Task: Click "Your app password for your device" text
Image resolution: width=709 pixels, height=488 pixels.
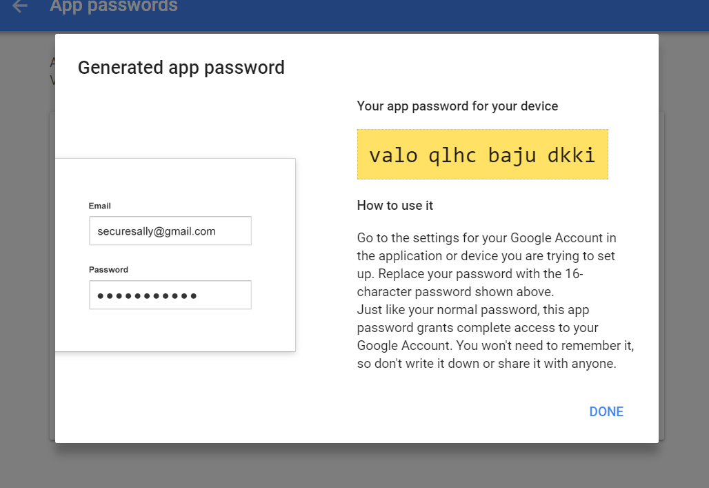Action: (x=457, y=106)
